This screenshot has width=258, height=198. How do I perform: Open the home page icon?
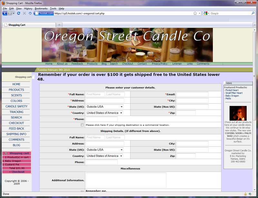pyautogui.click(x=30, y=13)
